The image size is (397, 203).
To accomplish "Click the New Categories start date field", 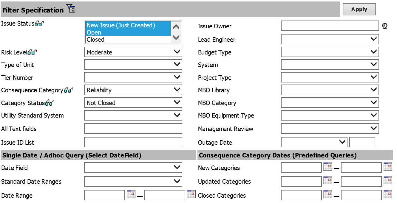I will (x=301, y=168).
